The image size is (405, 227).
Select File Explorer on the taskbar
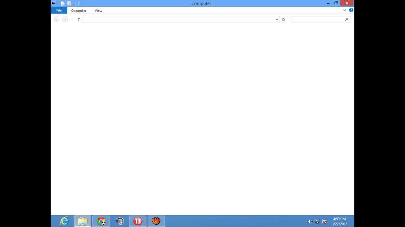(83, 221)
